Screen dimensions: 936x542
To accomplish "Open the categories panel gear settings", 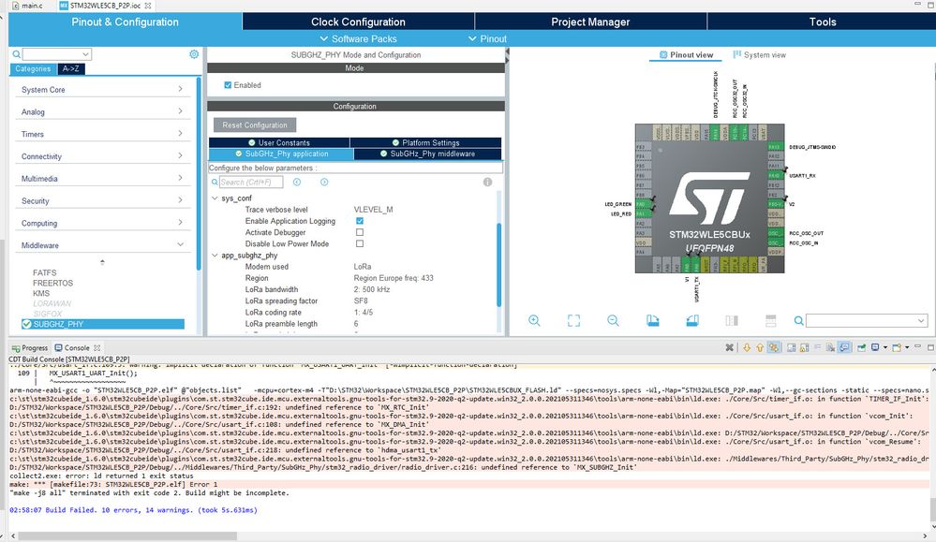I will click(x=194, y=54).
